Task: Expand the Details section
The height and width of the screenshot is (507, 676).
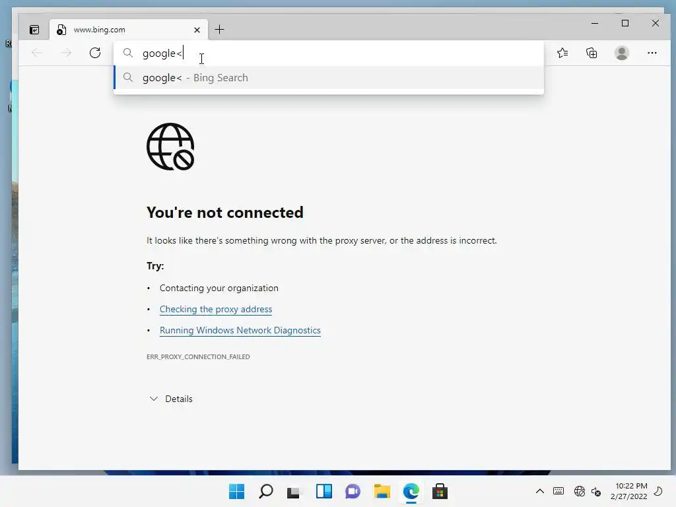Action: tap(171, 399)
